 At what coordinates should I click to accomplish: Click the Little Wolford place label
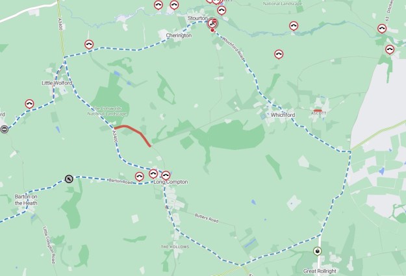(x=57, y=83)
